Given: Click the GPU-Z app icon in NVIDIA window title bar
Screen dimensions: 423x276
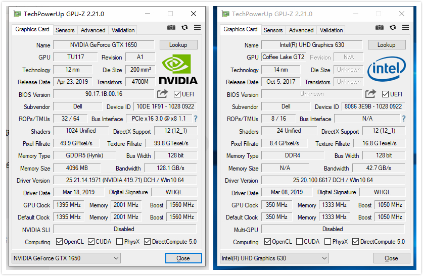Looking at the screenshot, I should click(18, 14).
